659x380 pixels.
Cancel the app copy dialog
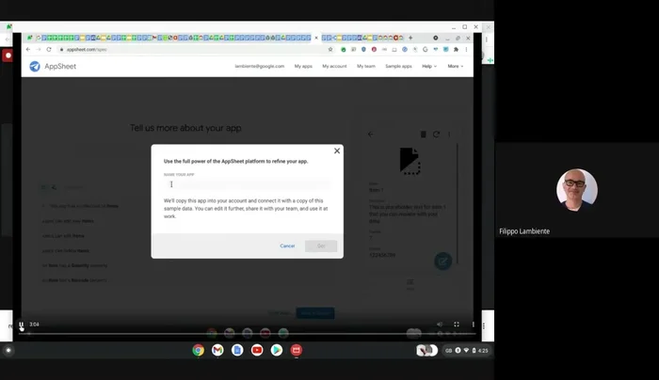pos(287,246)
